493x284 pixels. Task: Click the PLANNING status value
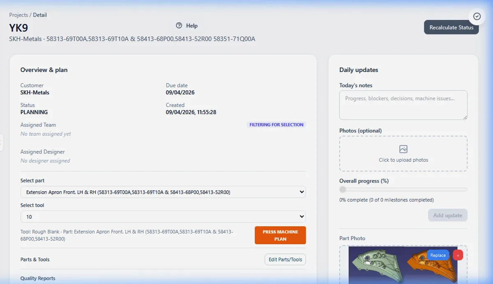[x=34, y=112]
